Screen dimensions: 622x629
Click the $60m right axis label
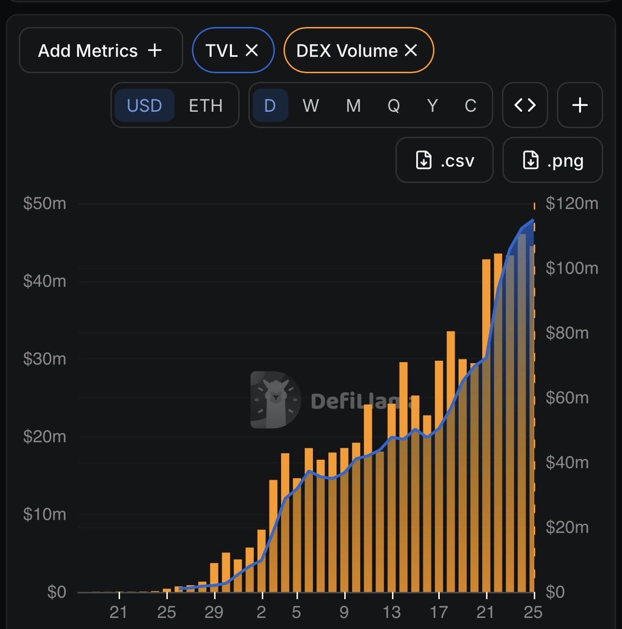[567, 397]
